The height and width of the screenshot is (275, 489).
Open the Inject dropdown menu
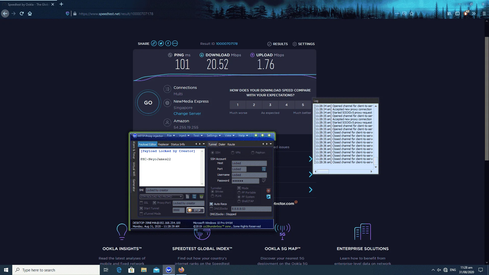point(184,136)
